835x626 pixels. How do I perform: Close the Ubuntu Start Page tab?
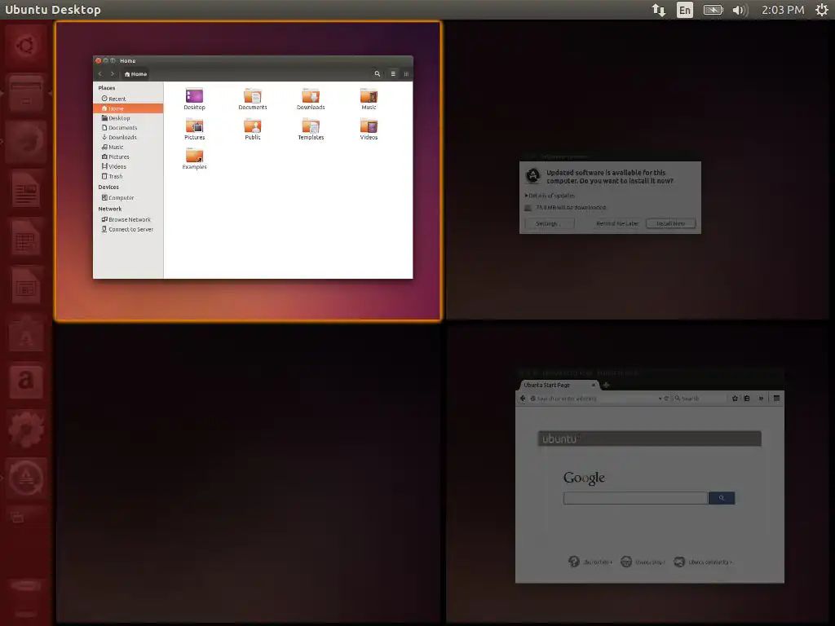(594, 385)
